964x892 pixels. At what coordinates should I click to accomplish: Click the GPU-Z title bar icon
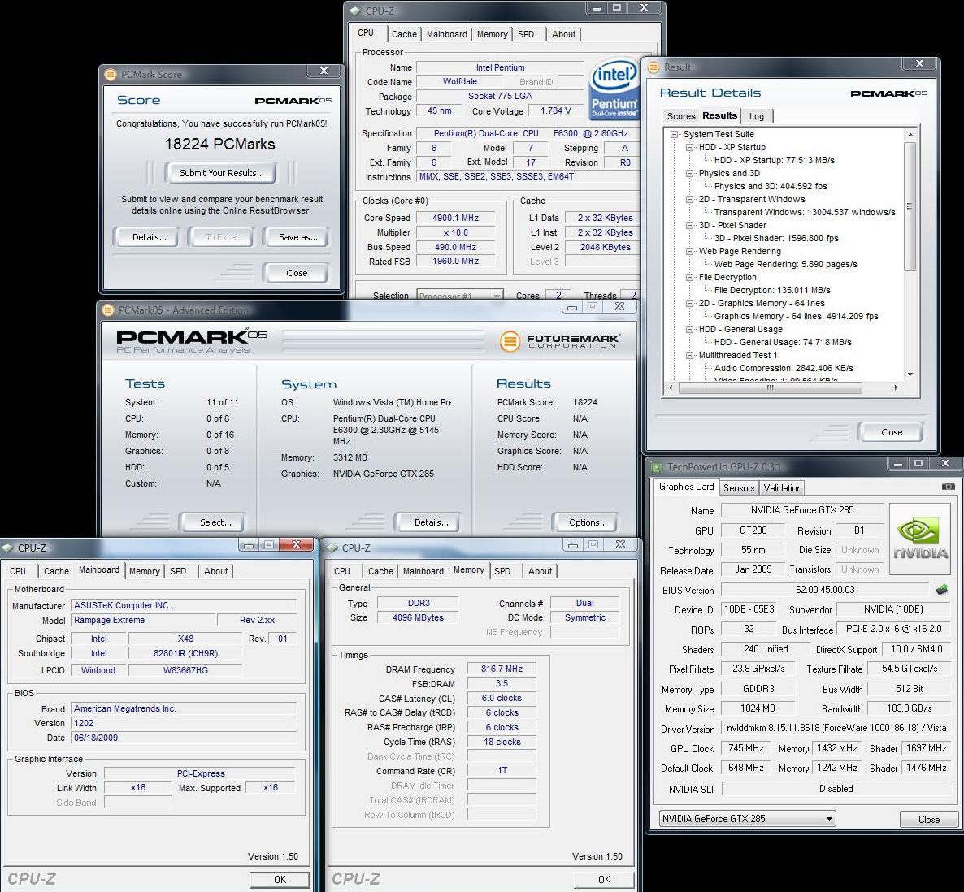(x=658, y=467)
